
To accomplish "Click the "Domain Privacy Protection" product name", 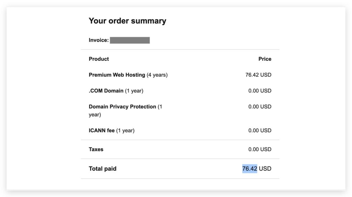I will point(122,107).
